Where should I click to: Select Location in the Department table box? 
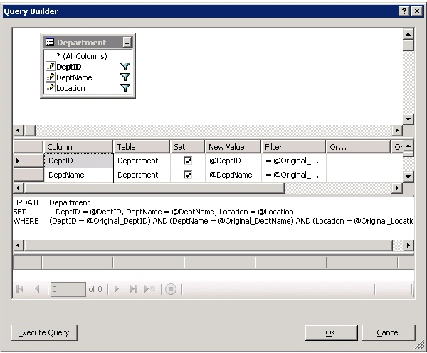point(70,88)
